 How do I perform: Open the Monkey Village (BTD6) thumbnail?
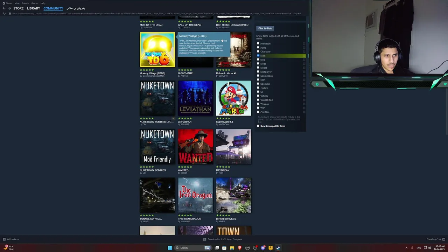coord(157,50)
